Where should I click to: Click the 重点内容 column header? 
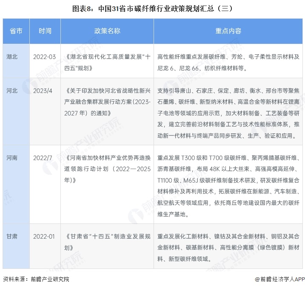click(228, 31)
